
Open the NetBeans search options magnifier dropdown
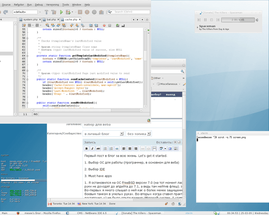pos(110,12)
